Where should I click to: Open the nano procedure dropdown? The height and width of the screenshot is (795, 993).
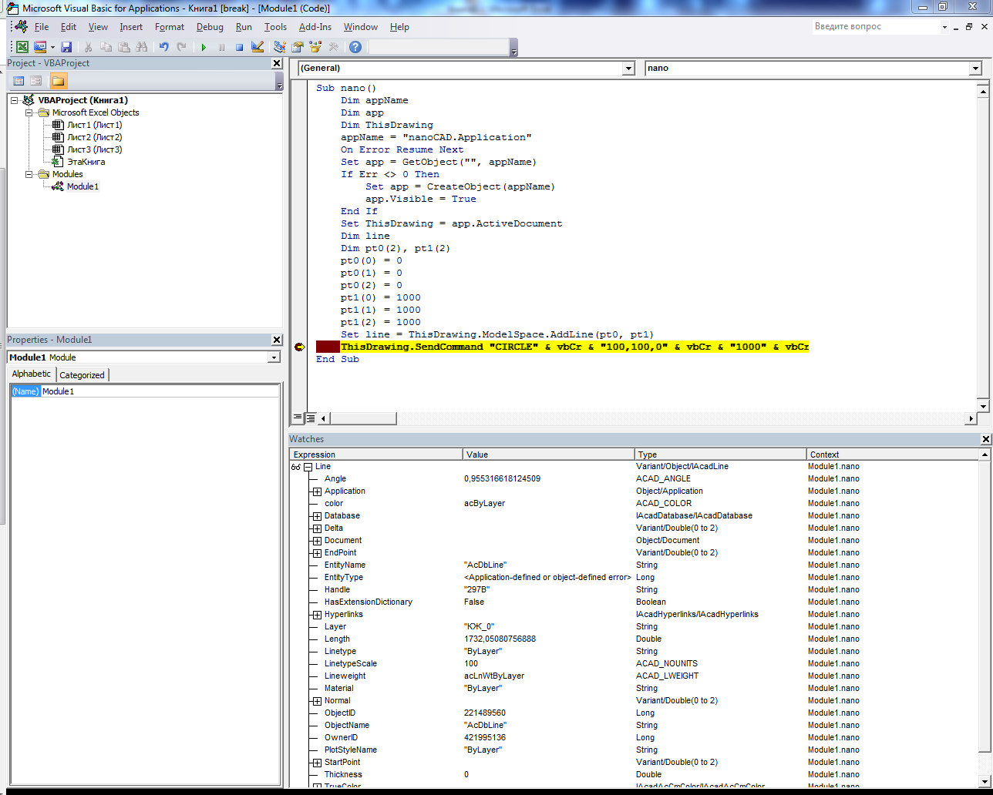(975, 69)
